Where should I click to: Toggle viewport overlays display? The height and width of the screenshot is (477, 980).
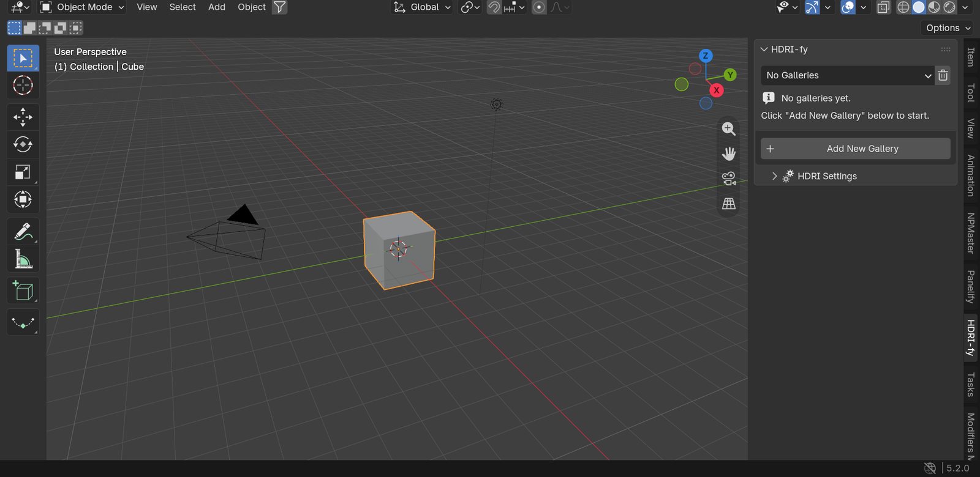coord(848,7)
